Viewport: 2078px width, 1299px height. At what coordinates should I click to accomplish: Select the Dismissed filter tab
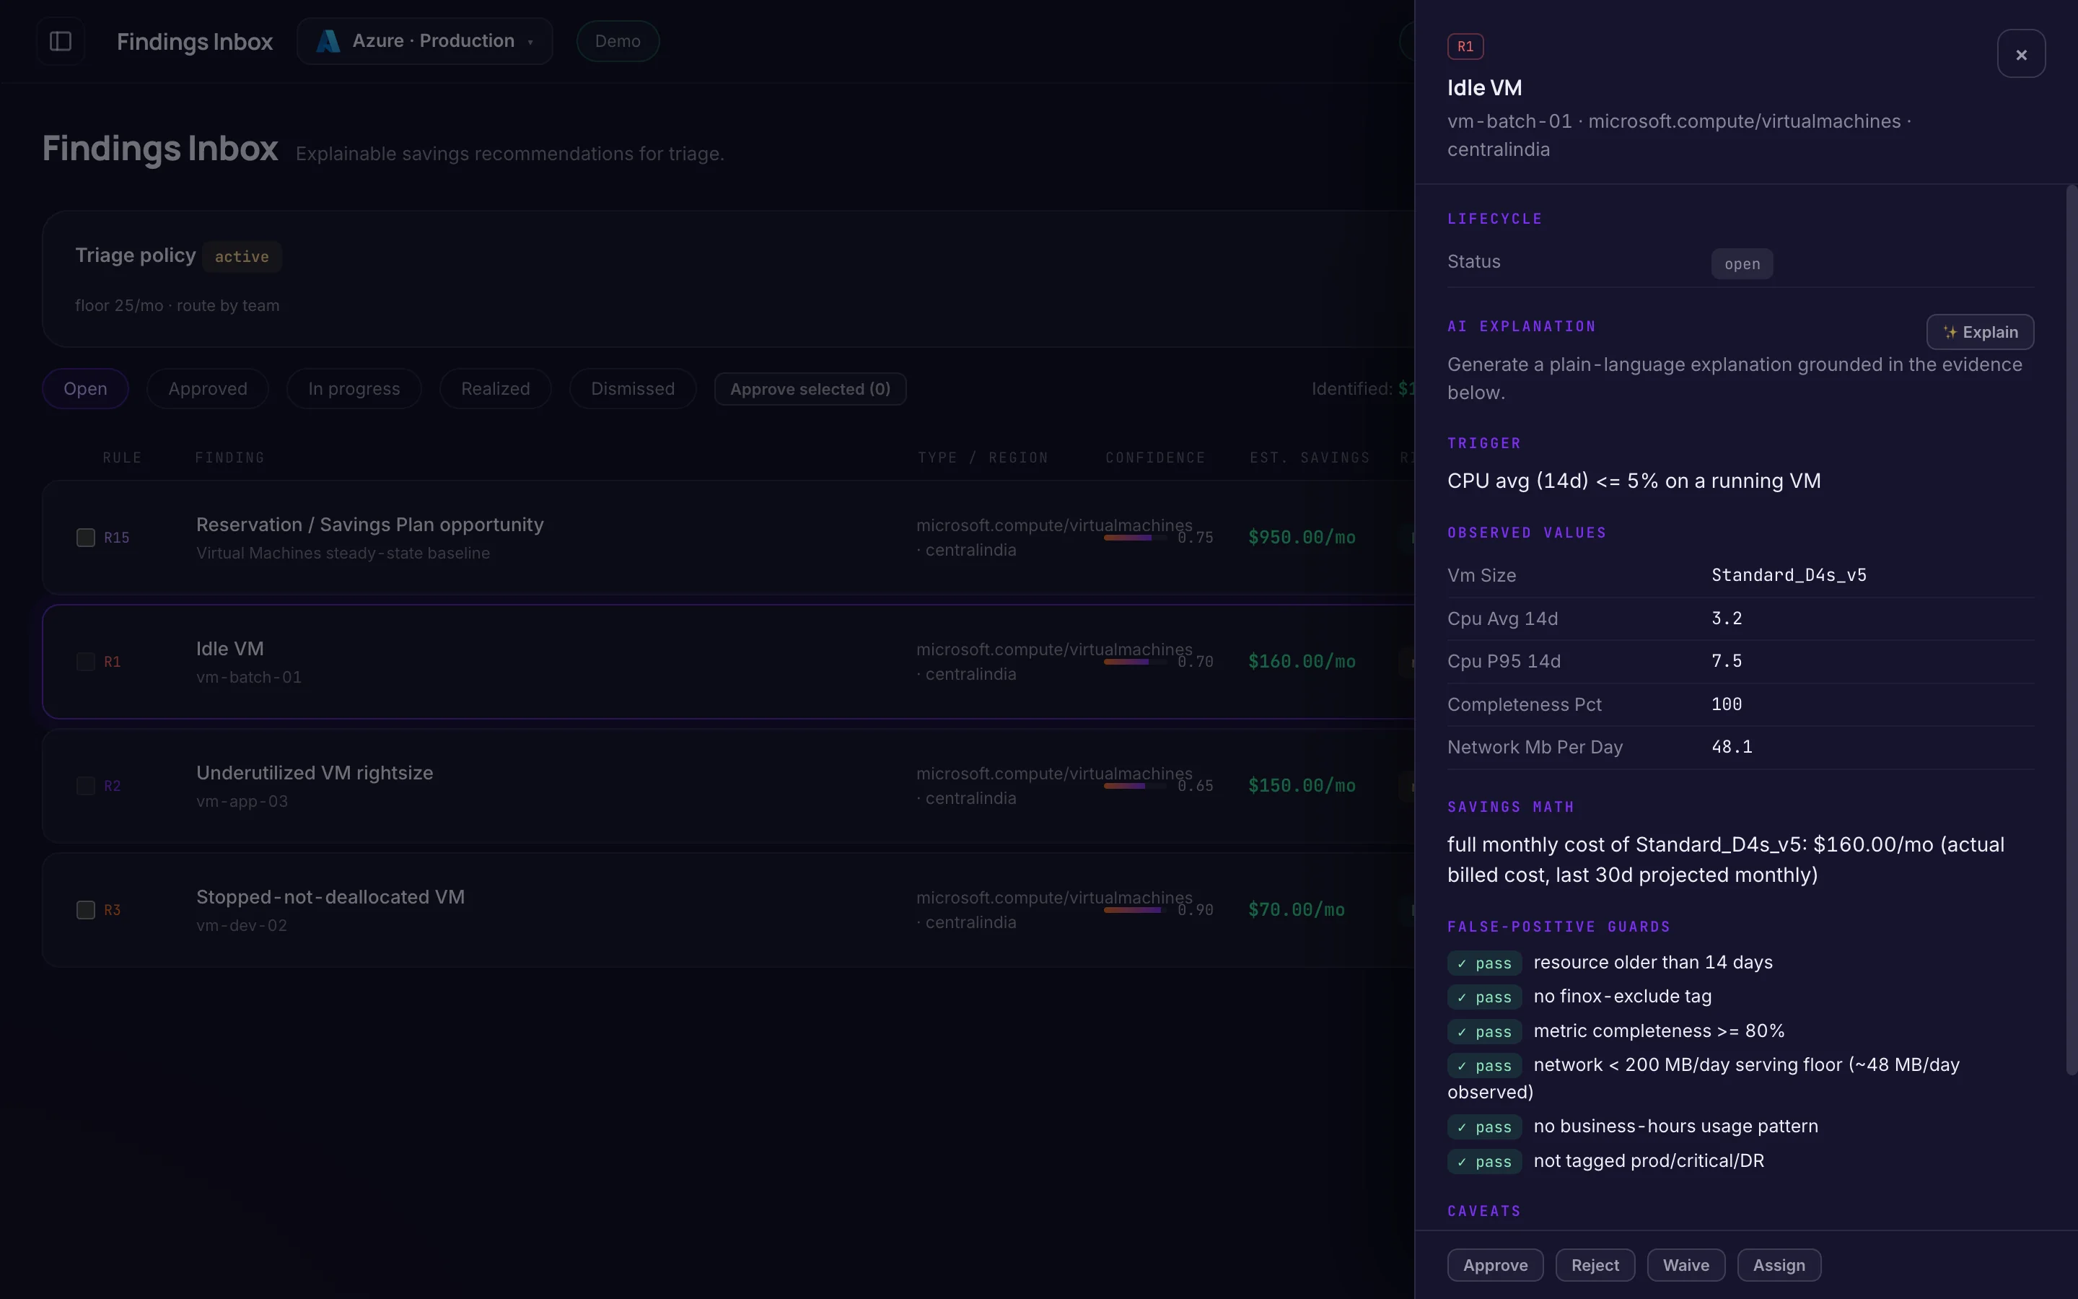click(x=633, y=389)
